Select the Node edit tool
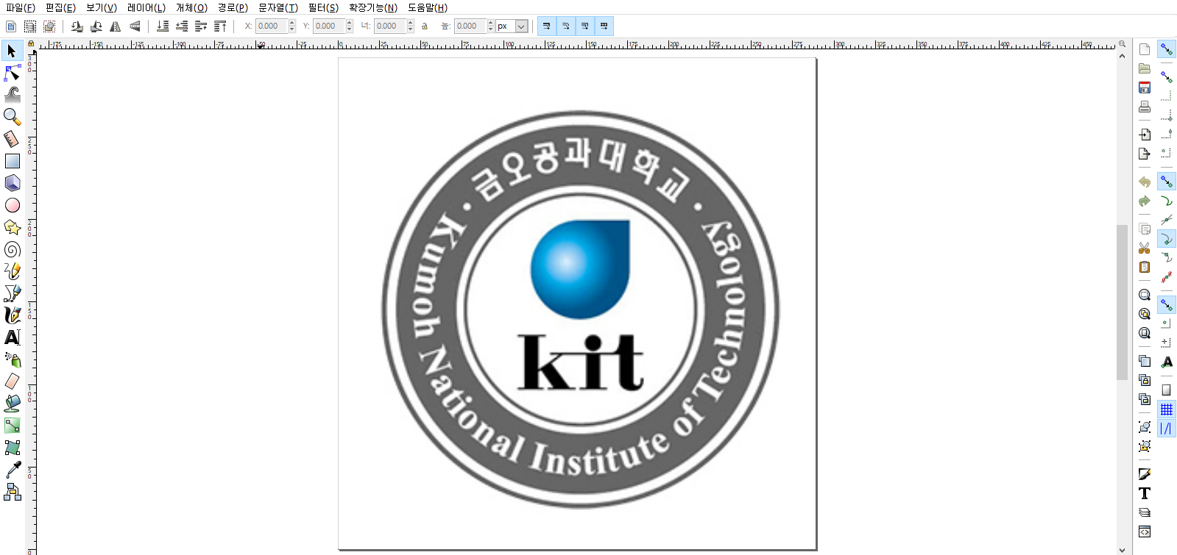Screen dimensions: 1177x555 point(12,73)
